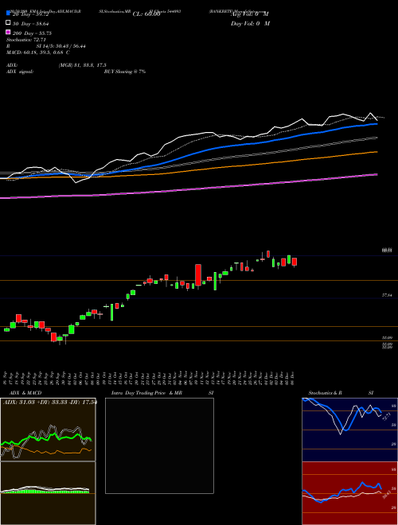Click the Stochastics & RSI panel title

341,393
